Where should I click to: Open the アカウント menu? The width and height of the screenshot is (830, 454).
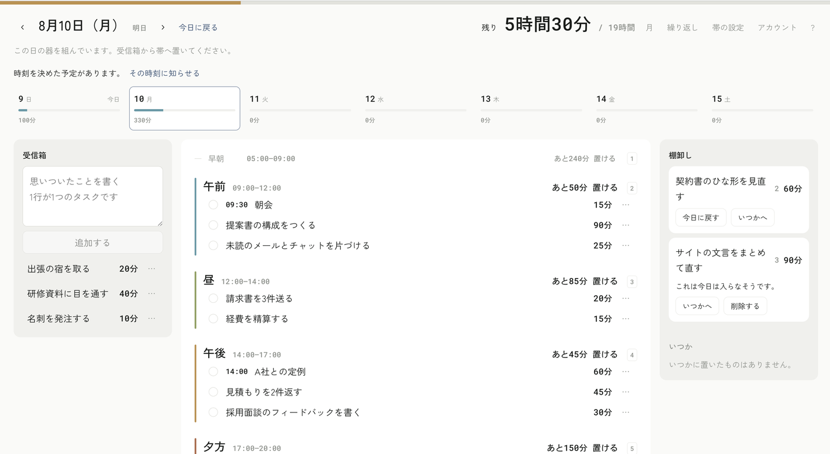click(x=777, y=27)
